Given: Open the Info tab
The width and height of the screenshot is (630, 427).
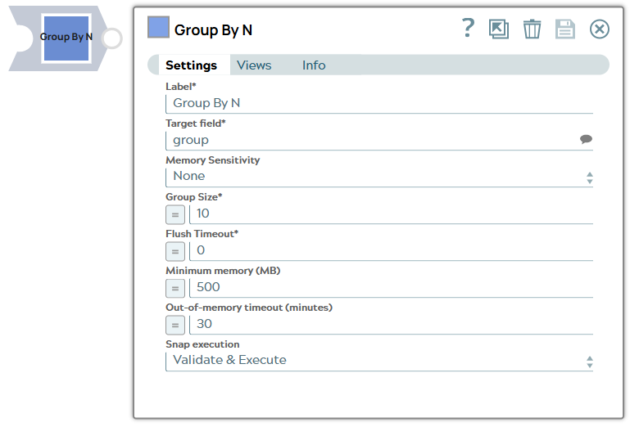Looking at the screenshot, I should coord(314,65).
